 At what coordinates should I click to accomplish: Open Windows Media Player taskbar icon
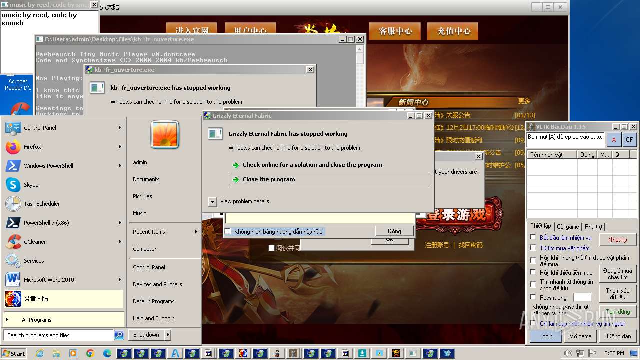(73, 353)
